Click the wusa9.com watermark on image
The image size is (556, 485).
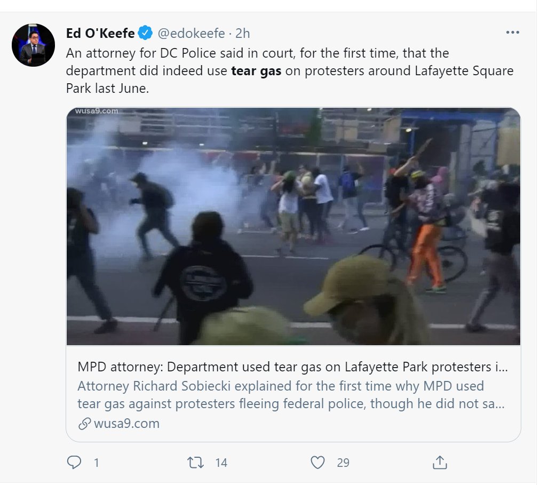[x=97, y=111]
